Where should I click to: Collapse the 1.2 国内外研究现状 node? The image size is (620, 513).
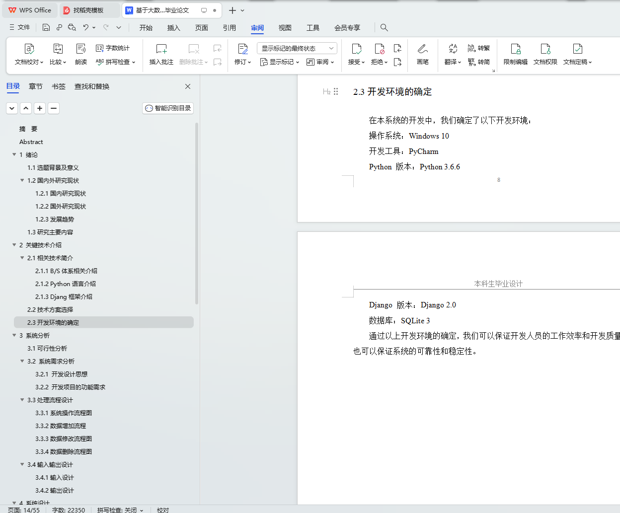(22, 180)
